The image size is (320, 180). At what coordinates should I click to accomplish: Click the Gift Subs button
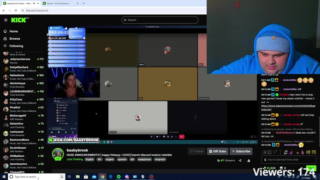pos(217,151)
